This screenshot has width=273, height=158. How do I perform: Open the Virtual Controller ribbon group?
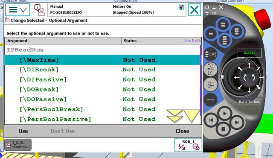[230, 1]
